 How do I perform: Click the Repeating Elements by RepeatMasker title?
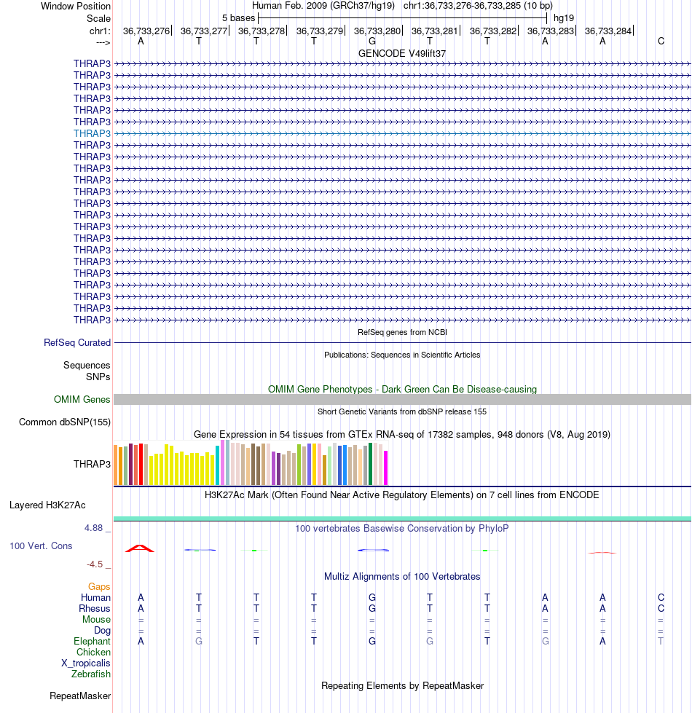(402, 686)
